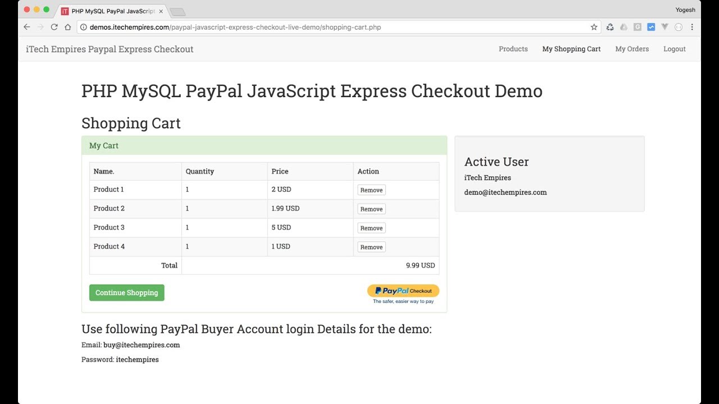Click the My Cart panel header

click(264, 145)
